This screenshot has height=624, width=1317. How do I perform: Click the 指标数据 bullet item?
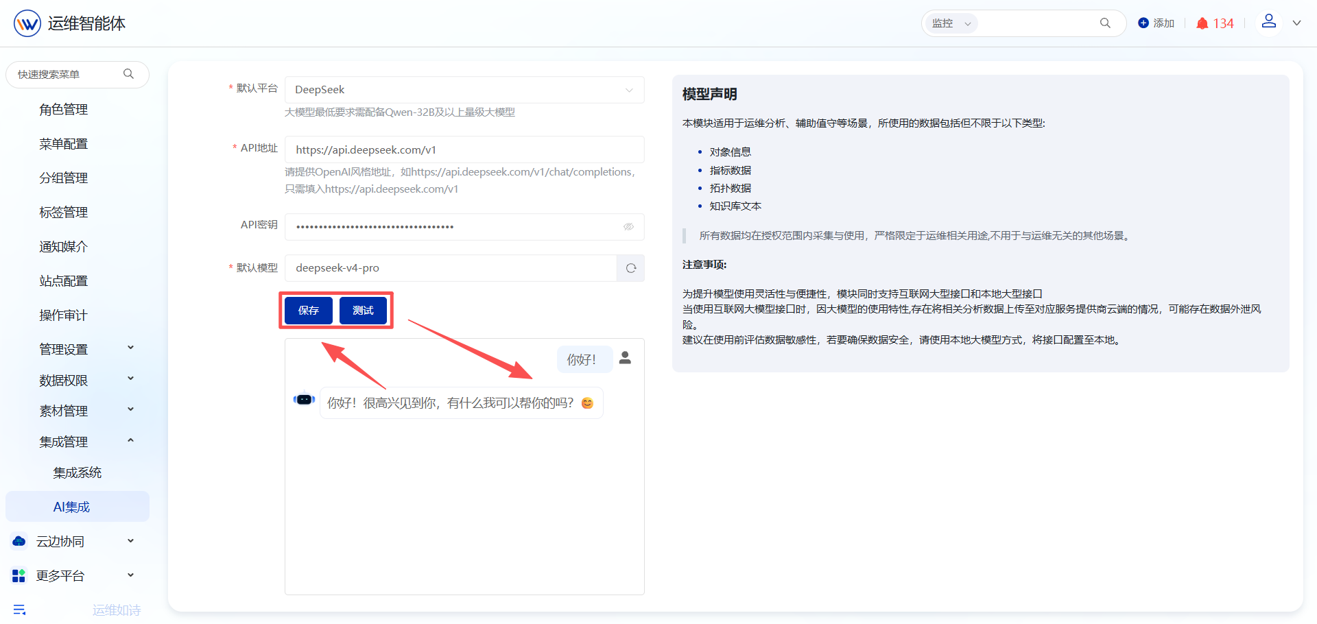[731, 170]
